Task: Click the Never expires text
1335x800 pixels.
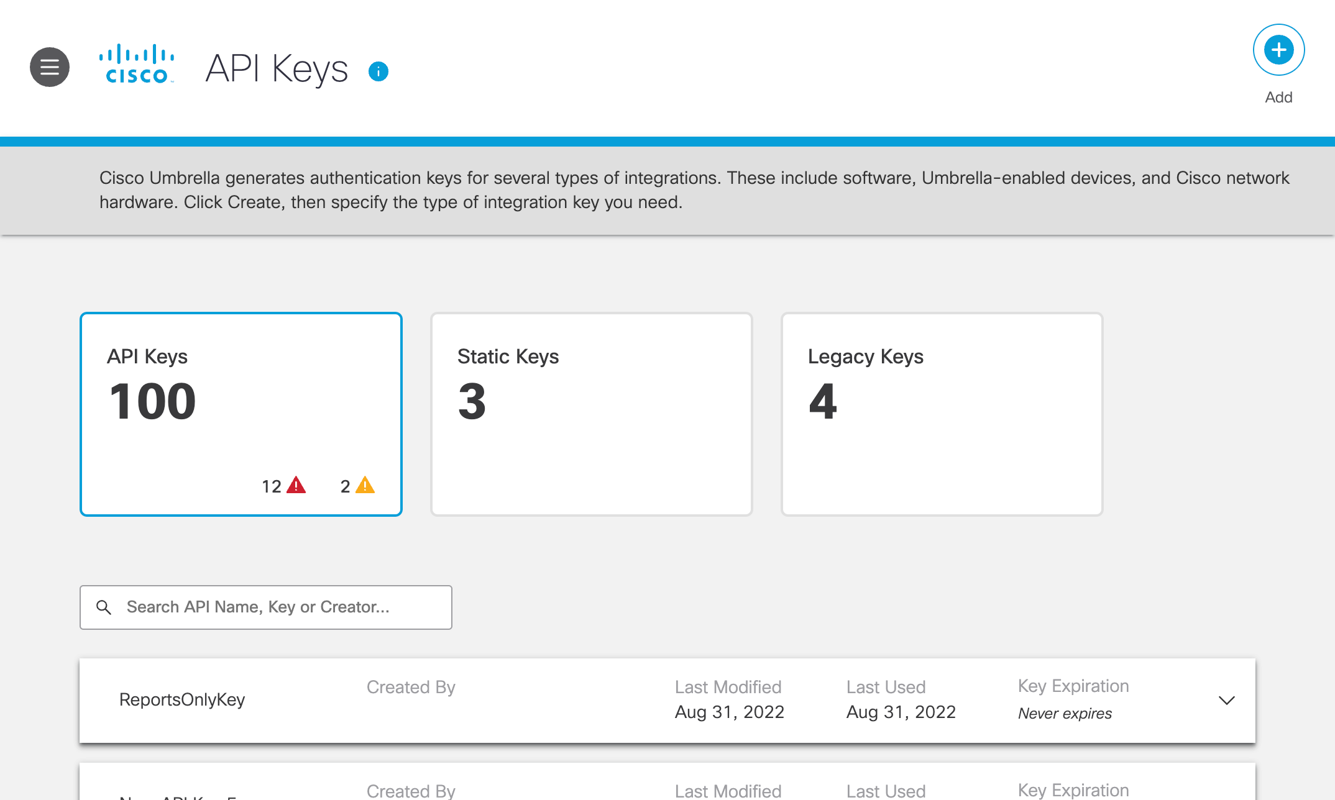Action: pos(1065,714)
